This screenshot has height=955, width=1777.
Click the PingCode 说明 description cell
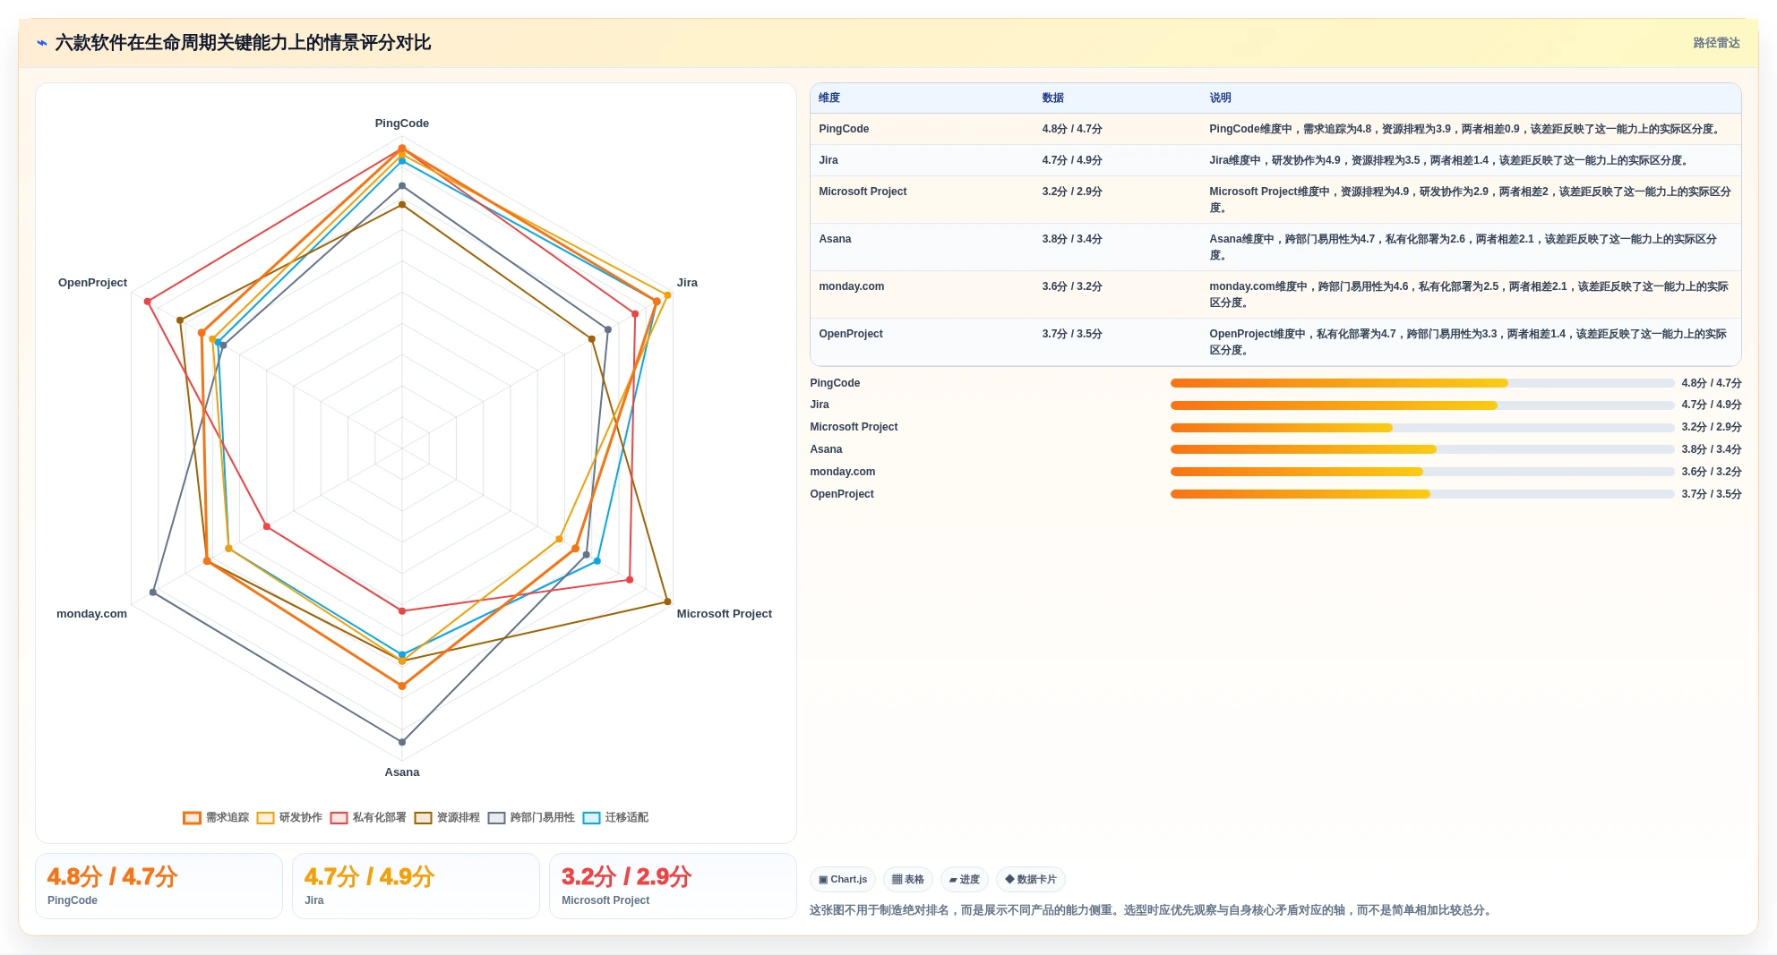[x=1465, y=129]
